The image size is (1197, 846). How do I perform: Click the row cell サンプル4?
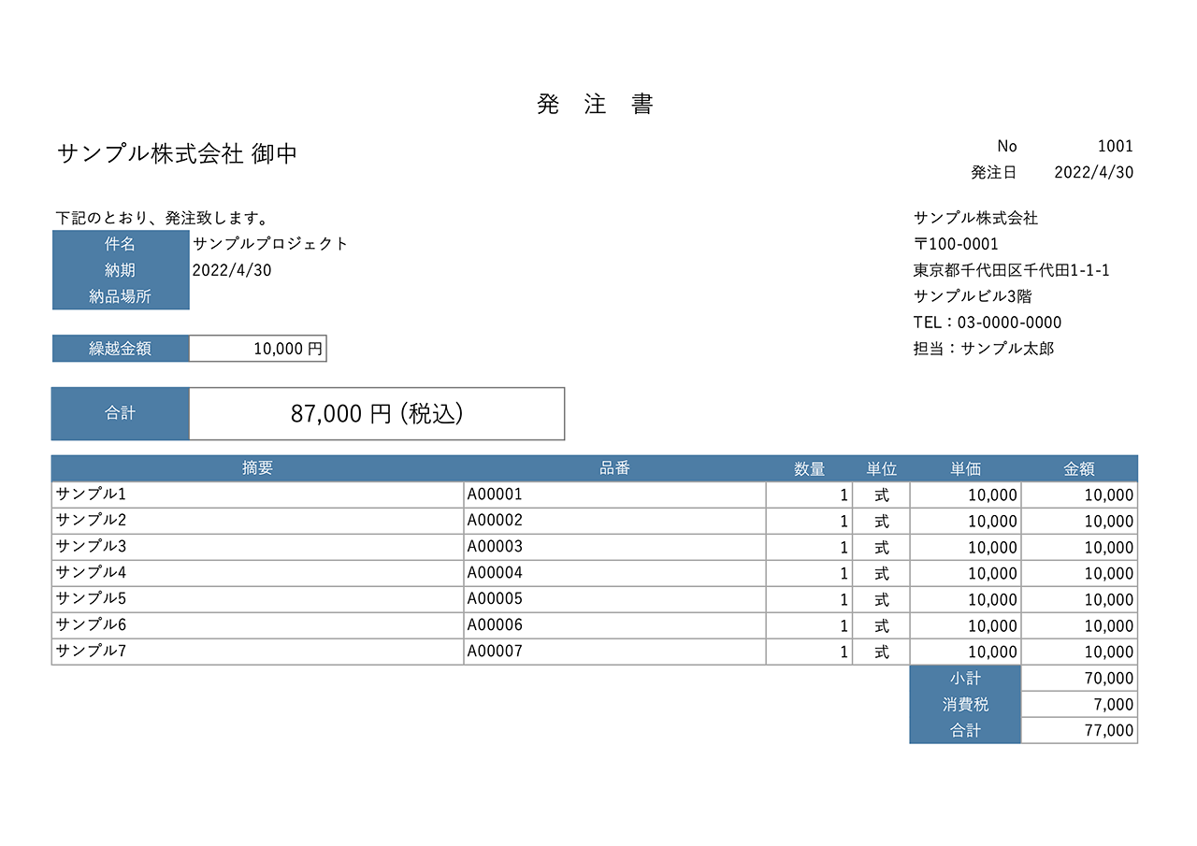tap(258, 573)
